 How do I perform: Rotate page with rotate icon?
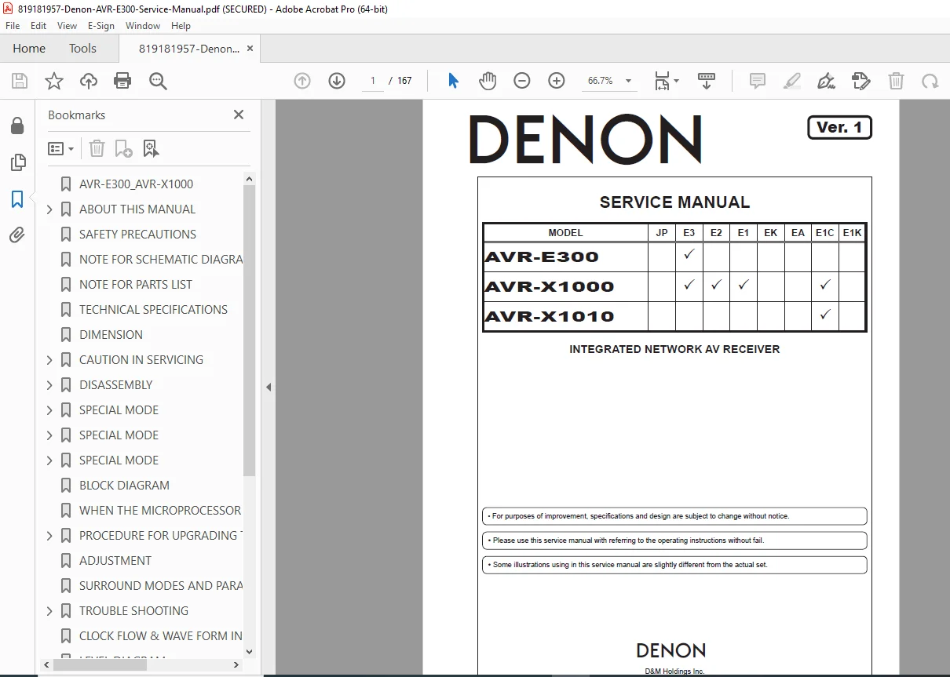tap(930, 81)
